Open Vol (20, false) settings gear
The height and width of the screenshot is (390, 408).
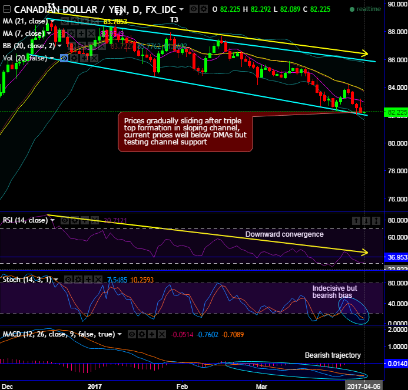(x=74, y=58)
